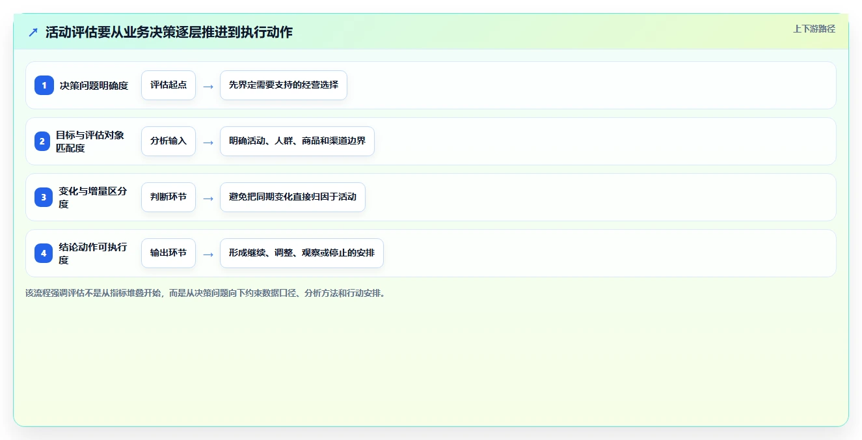Click the 明确活动、人群、商品和渠道边界 box

tap(297, 141)
